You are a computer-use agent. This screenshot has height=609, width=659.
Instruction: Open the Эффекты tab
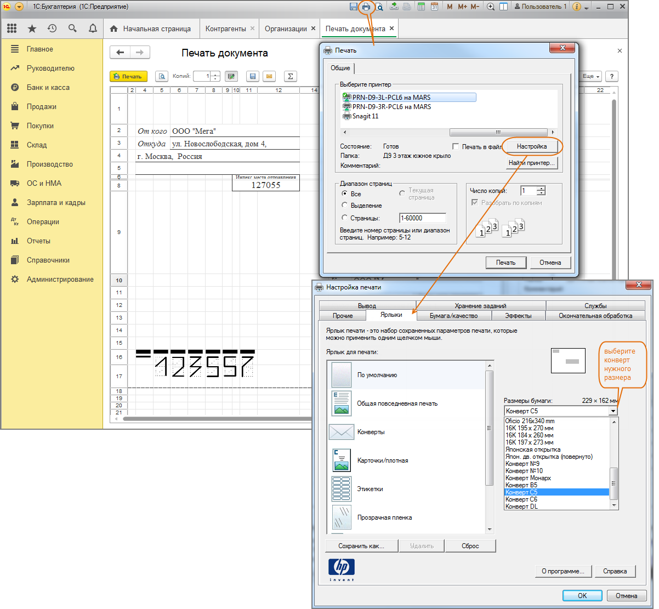pyautogui.click(x=518, y=316)
